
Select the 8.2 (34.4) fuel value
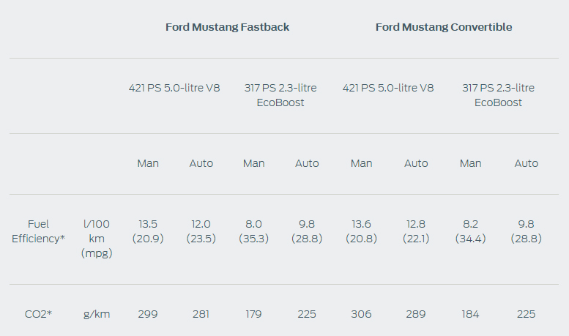coord(470,231)
